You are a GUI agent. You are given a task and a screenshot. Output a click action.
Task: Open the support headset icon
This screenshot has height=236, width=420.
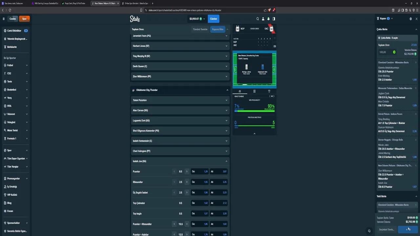pyautogui.click(x=369, y=231)
